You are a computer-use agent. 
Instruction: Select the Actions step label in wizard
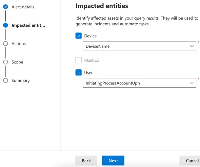pos(18,44)
